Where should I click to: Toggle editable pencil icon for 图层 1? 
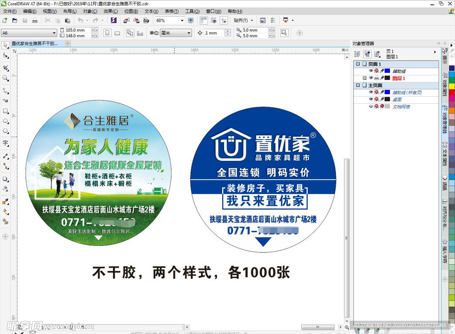(x=382, y=78)
